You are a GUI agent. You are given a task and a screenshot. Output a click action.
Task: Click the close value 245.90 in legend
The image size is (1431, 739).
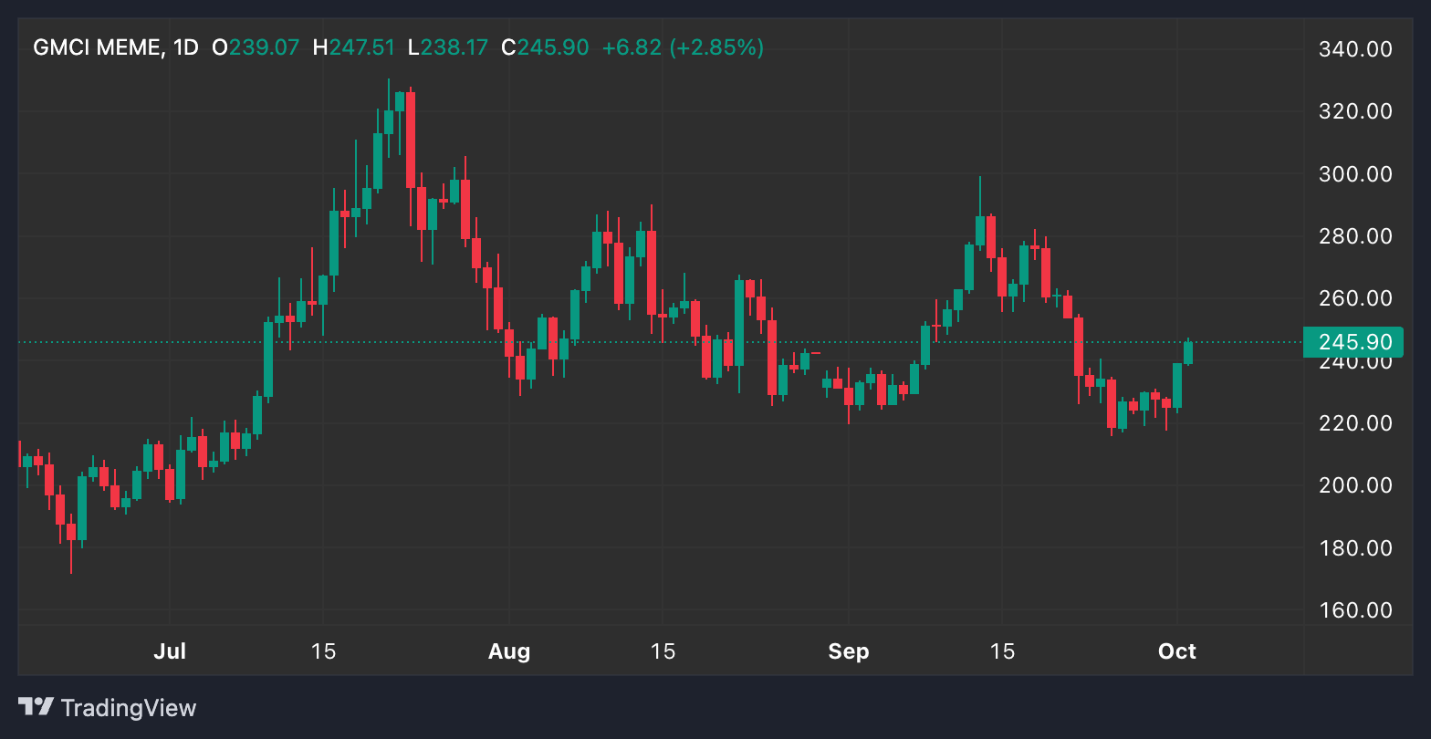pos(552,47)
